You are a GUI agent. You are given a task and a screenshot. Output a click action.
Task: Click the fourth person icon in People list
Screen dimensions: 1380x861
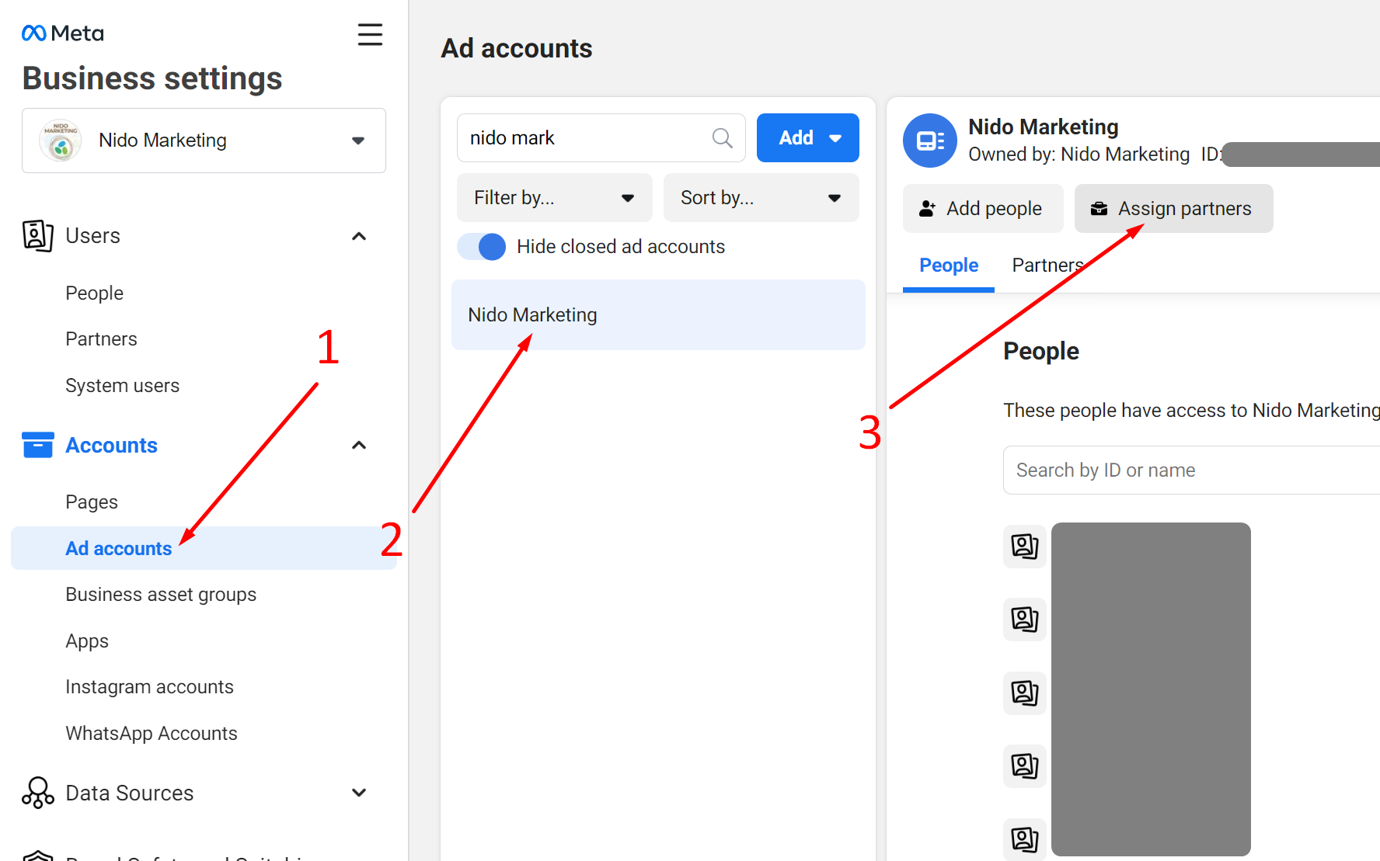(1024, 766)
